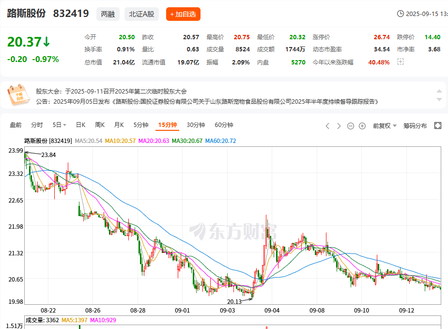Switch to the 月K tab
448x329 pixels.
coord(119,125)
